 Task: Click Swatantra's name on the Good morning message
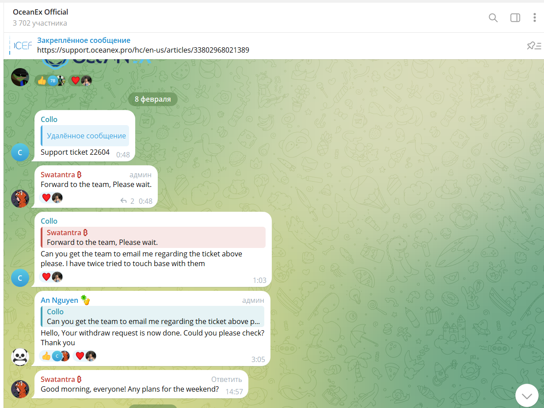[x=61, y=379]
